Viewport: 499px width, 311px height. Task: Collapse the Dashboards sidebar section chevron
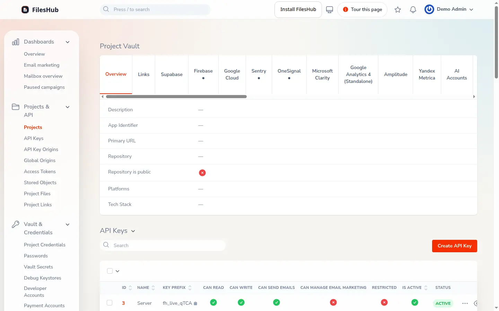coord(68,42)
